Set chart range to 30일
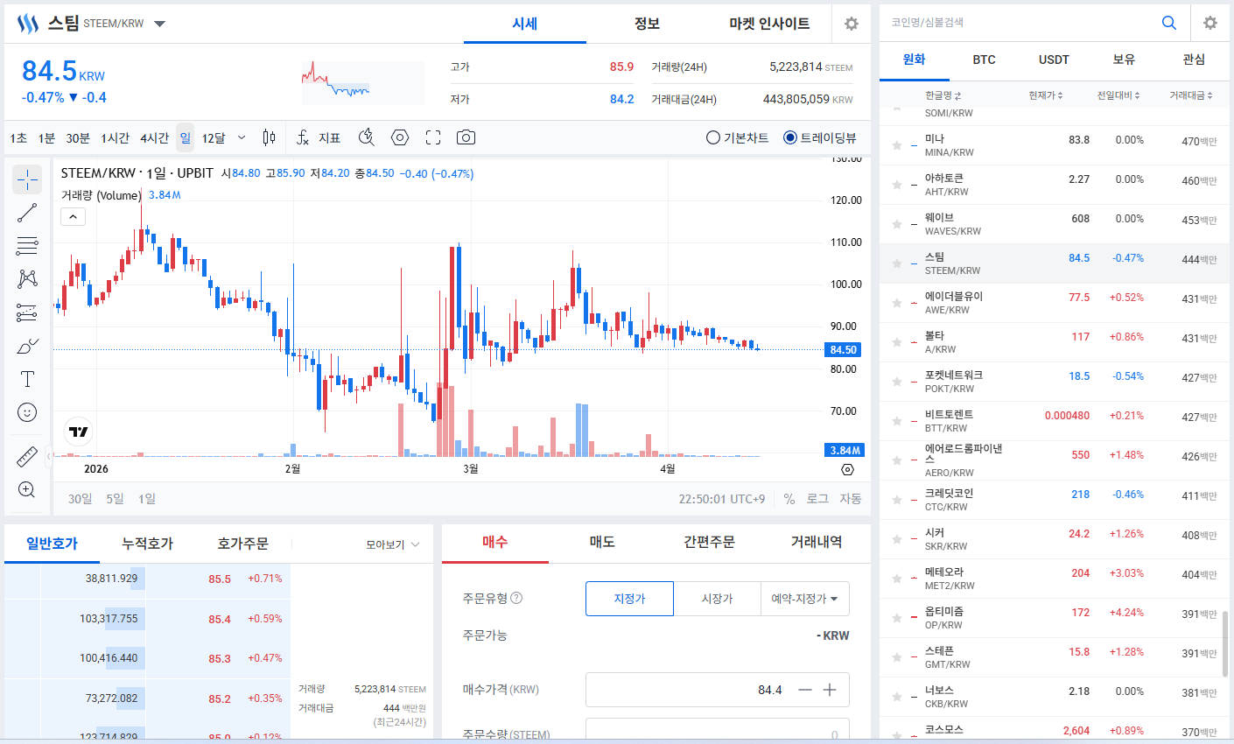This screenshot has width=1234, height=744. [x=80, y=499]
